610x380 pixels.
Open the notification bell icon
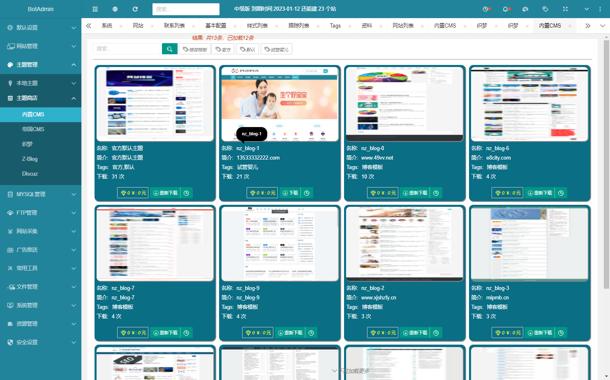pyautogui.click(x=506, y=9)
